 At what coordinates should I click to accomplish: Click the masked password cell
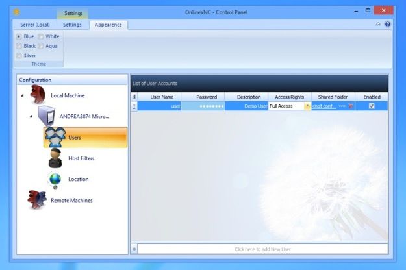pos(203,106)
